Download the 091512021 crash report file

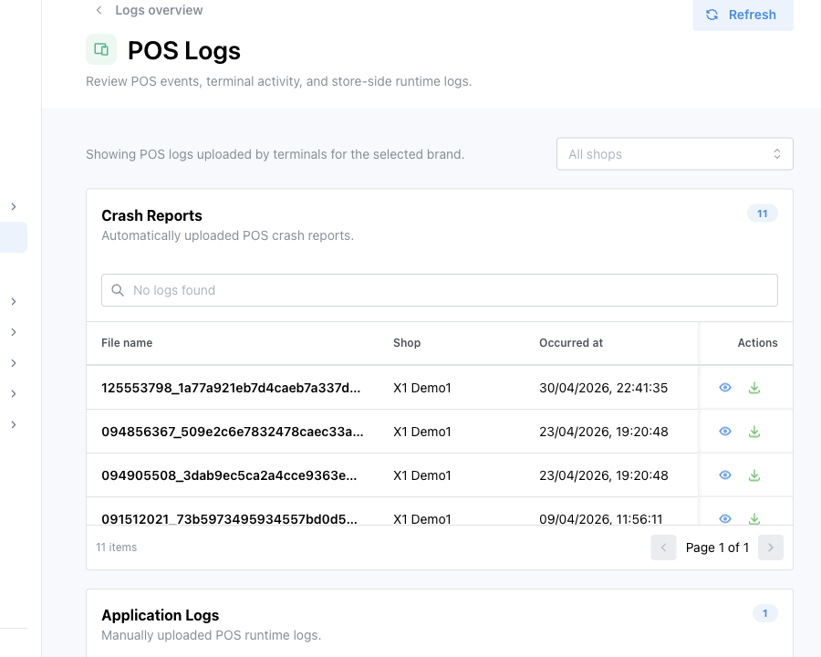754,518
